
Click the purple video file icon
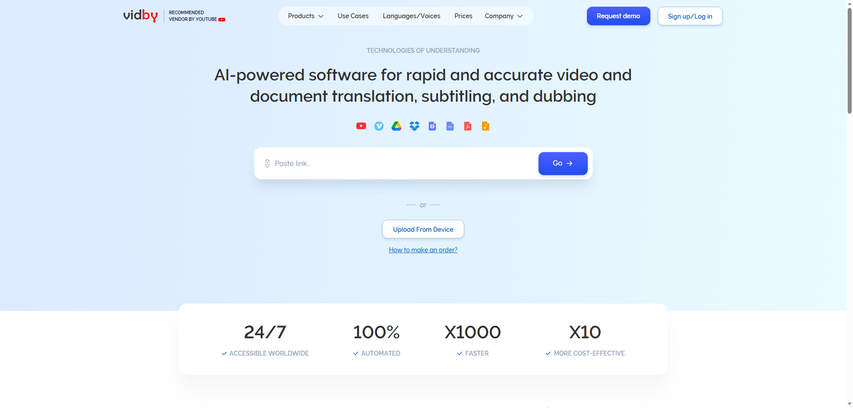[x=432, y=126]
